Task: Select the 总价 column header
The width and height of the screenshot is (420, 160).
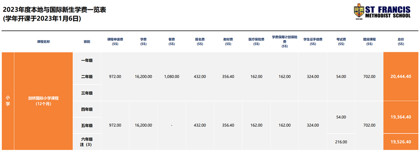Action: pos(401,42)
